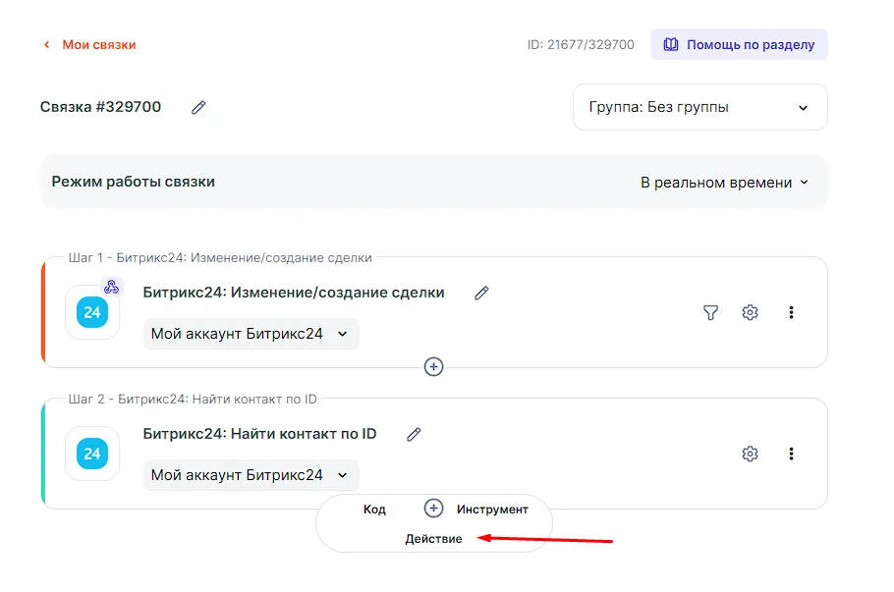This screenshot has height=592, width=894.
Task: Edit the Связка #329700 name with pencil icon
Action: [198, 107]
